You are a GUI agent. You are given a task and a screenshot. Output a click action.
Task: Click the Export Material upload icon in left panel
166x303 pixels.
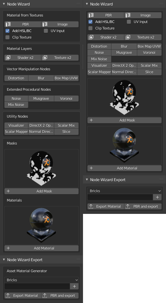[8, 296]
